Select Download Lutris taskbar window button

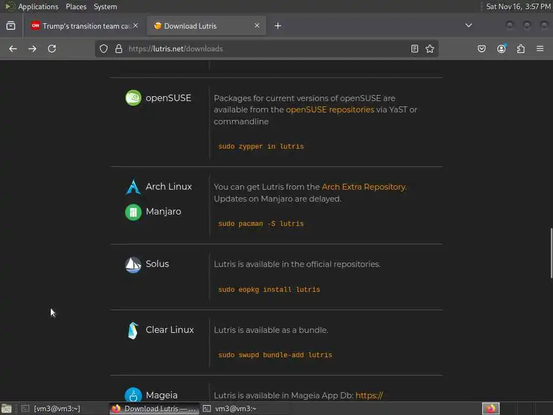[154, 409]
